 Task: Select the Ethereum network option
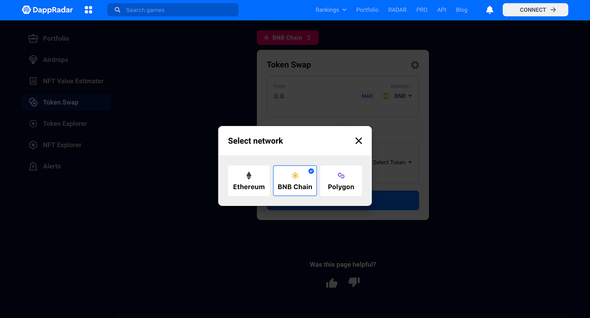click(x=249, y=181)
